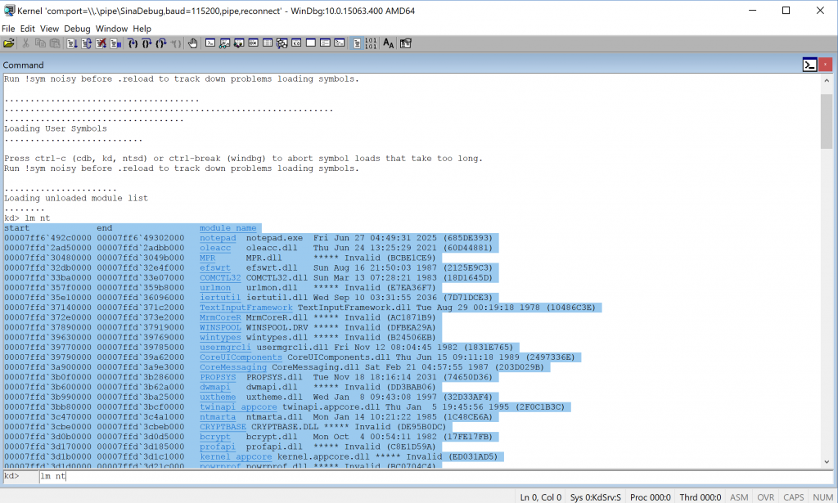This screenshot has height=503, width=838.
Task: Close the Command panel with red X
Action: pos(825,65)
